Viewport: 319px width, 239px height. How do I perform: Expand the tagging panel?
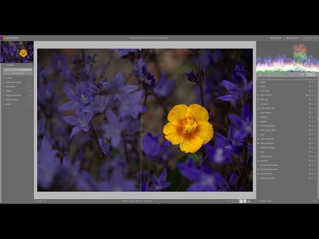(4, 91)
